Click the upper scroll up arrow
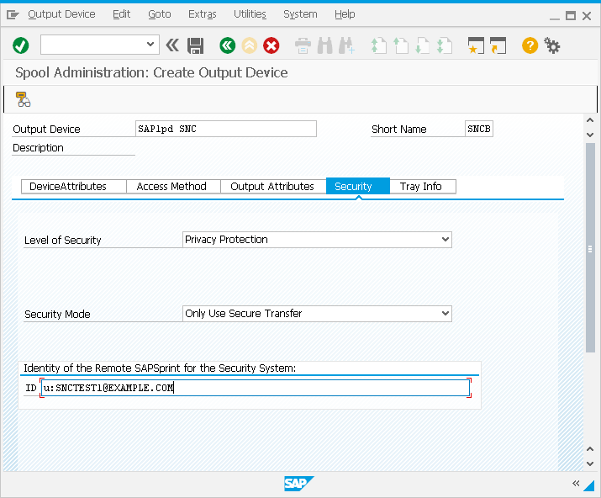Image resolution: width=601 pixels, height=498 pixels. (590, 120)
